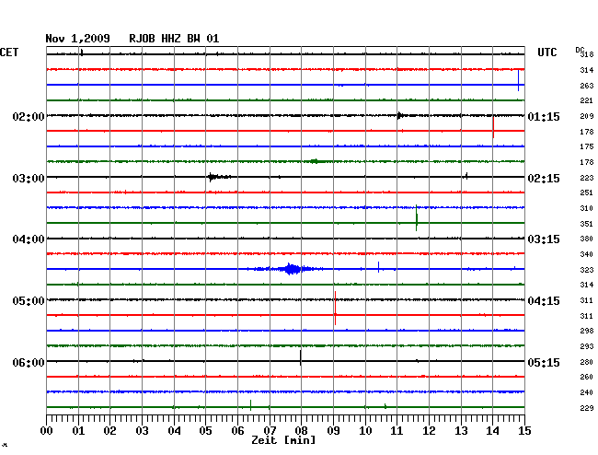Click the DC value 221
598x455 pixels.
click(x=587, y=100)
